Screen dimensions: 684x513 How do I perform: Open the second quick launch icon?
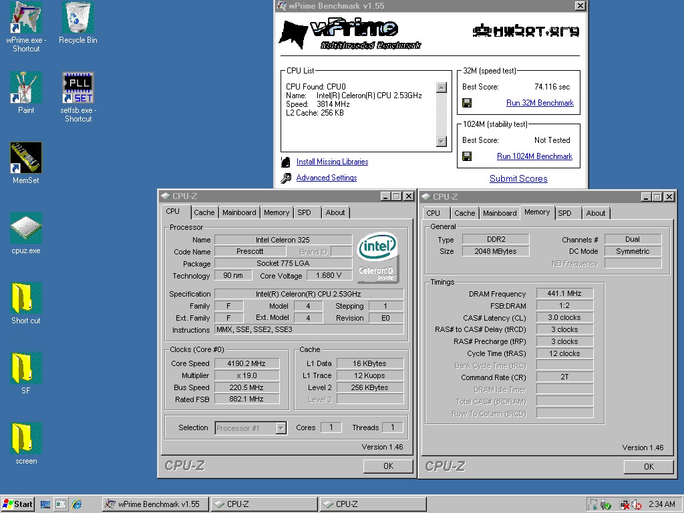point(61,504)
